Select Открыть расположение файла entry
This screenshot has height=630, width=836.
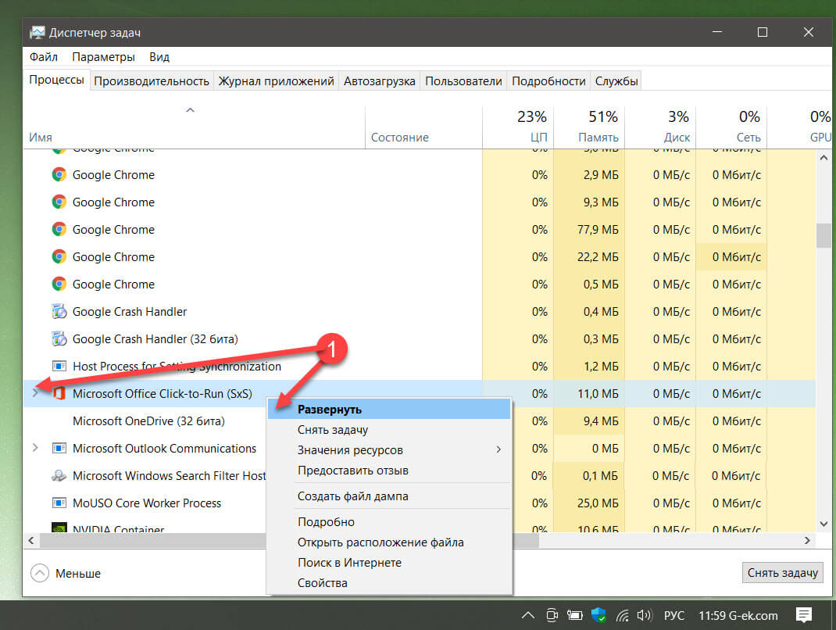[388, 542]
